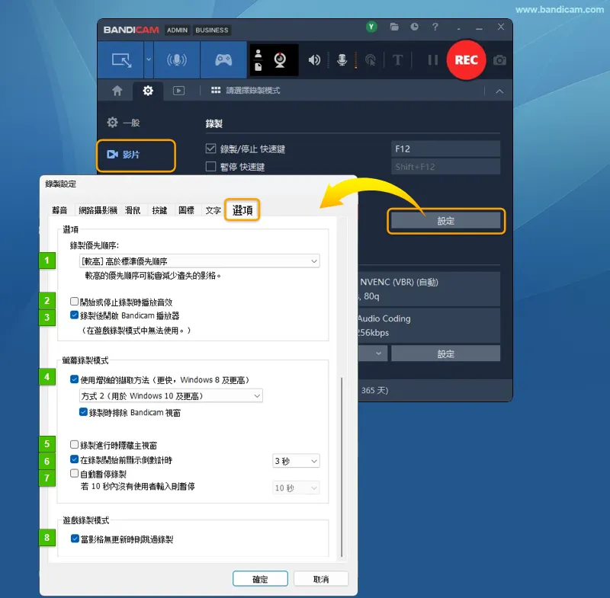Toggle 使用增強的擷取方法 checkbox
This screenshot has height=598, width=610.
point(74,379)
